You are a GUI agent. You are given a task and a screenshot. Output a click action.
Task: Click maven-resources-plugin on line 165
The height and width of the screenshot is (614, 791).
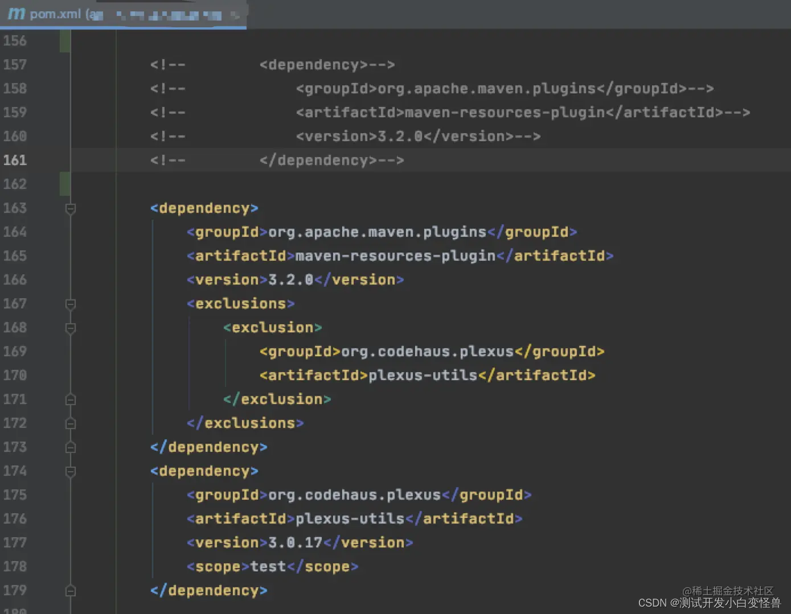click(x=395, y=256)
